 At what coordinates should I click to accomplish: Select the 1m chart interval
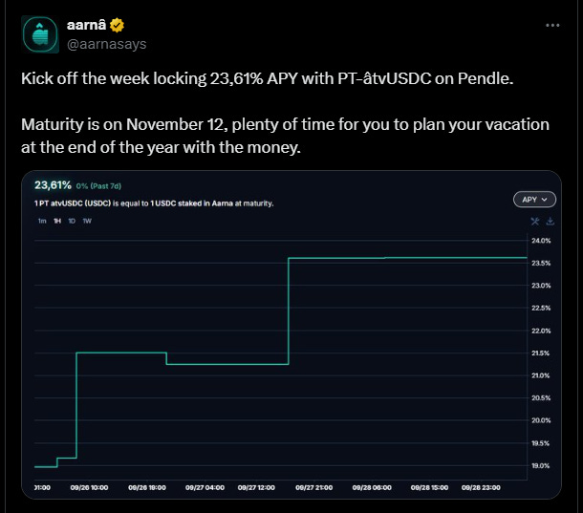pyautogui.click(x=42, y=221)
